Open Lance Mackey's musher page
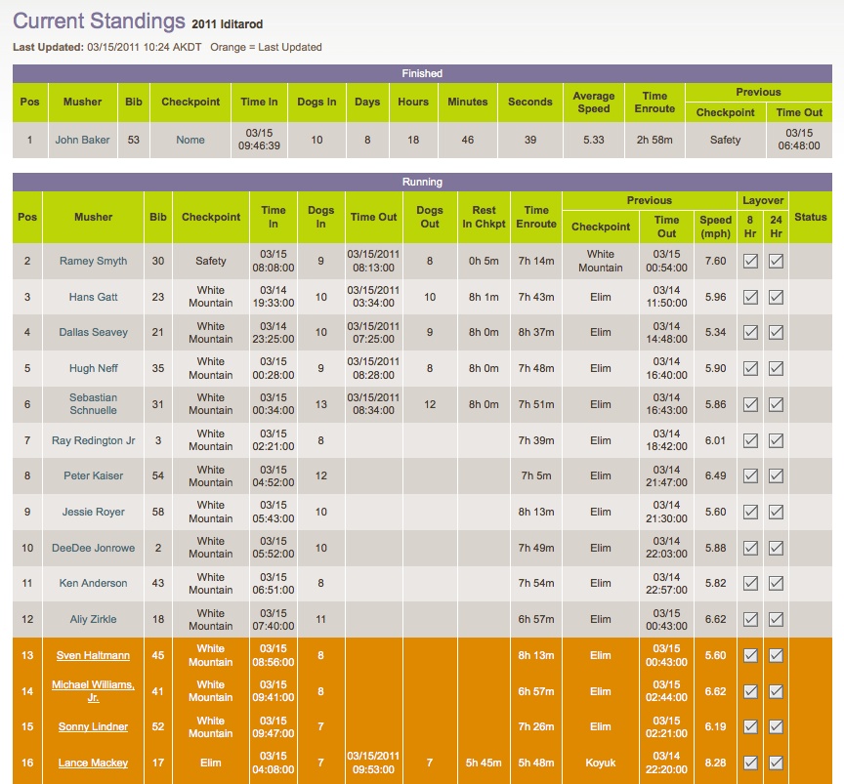This screenshot has height=784, width=844. pyautogui.click(x=93, y=763)
